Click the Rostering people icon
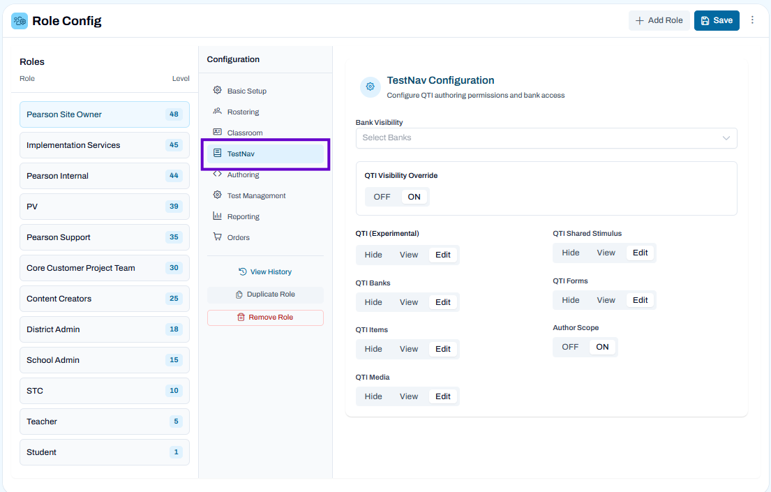 click(x=217, y=111)
